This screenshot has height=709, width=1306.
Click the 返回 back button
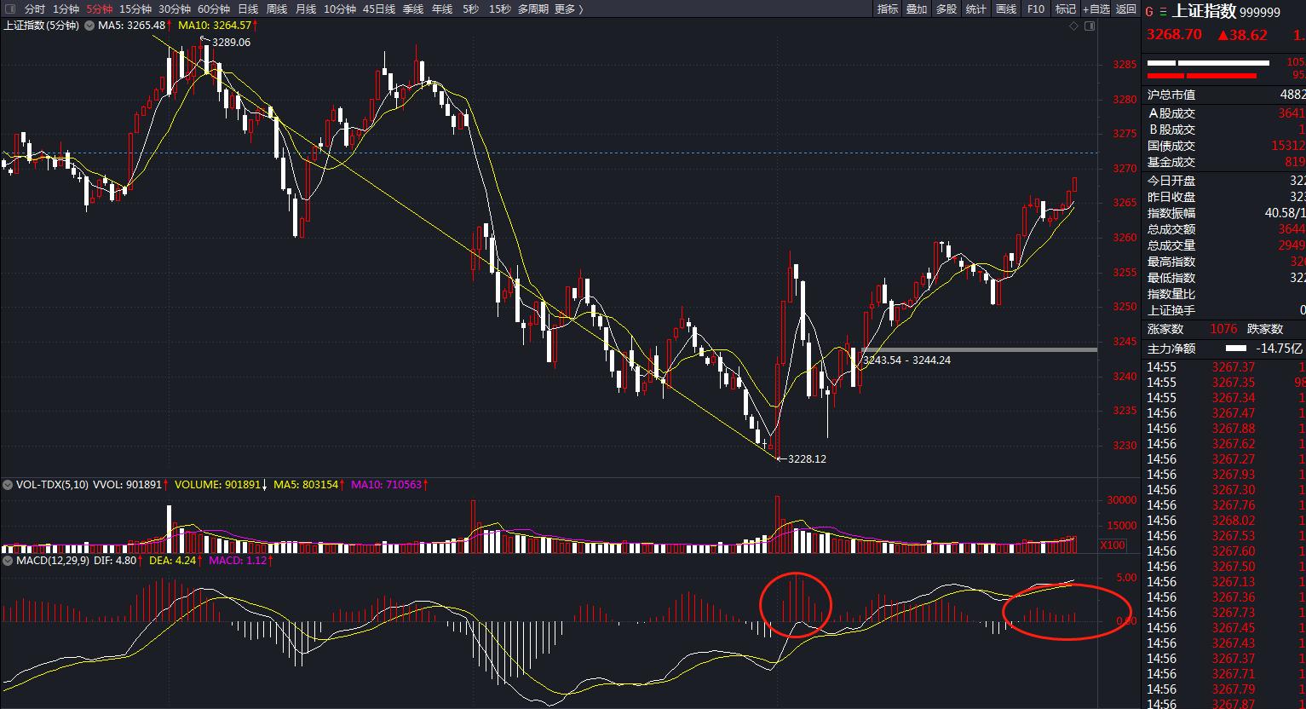1126,9
